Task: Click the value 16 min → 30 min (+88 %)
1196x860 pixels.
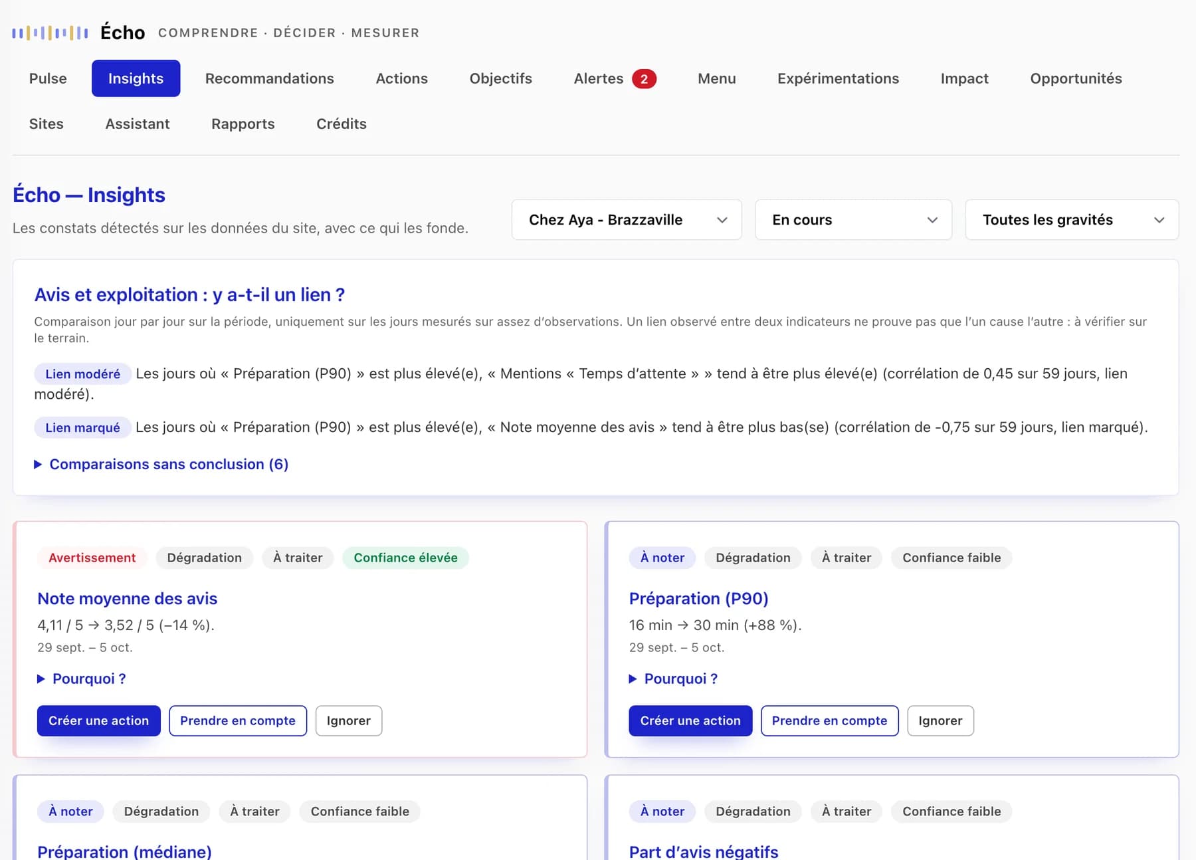Action: coord(715,625)
